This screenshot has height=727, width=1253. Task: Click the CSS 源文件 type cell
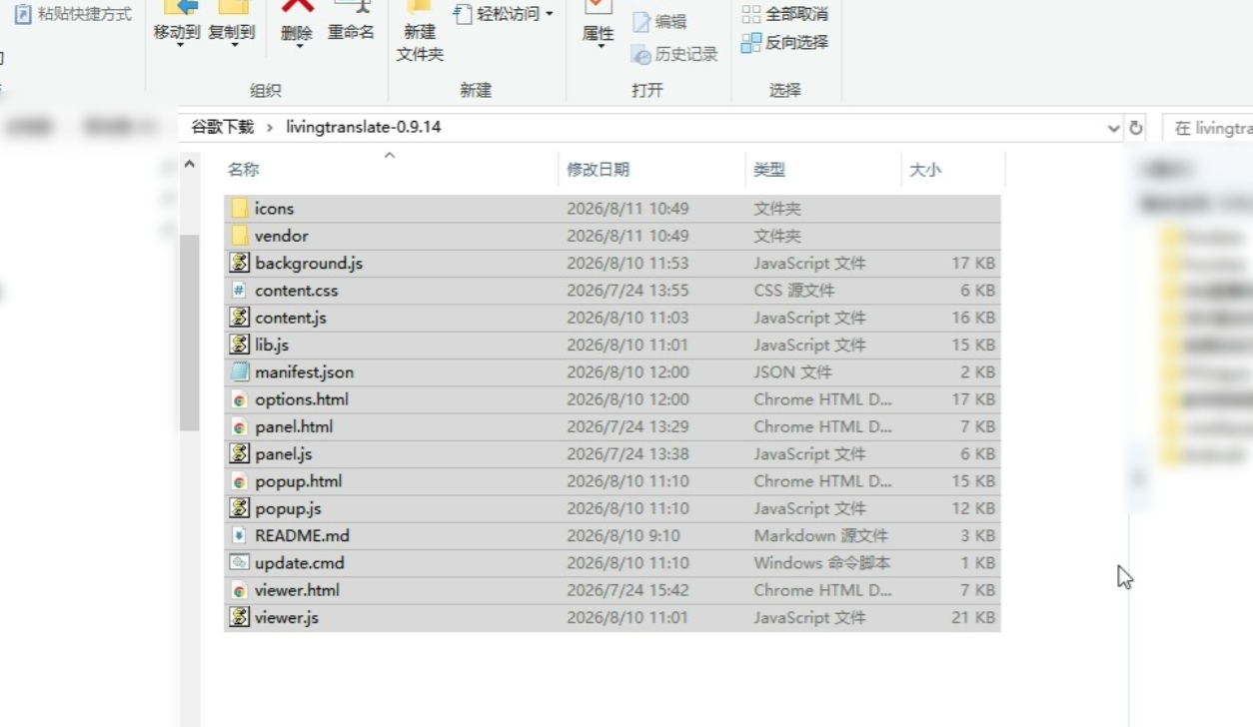(793, 291)
